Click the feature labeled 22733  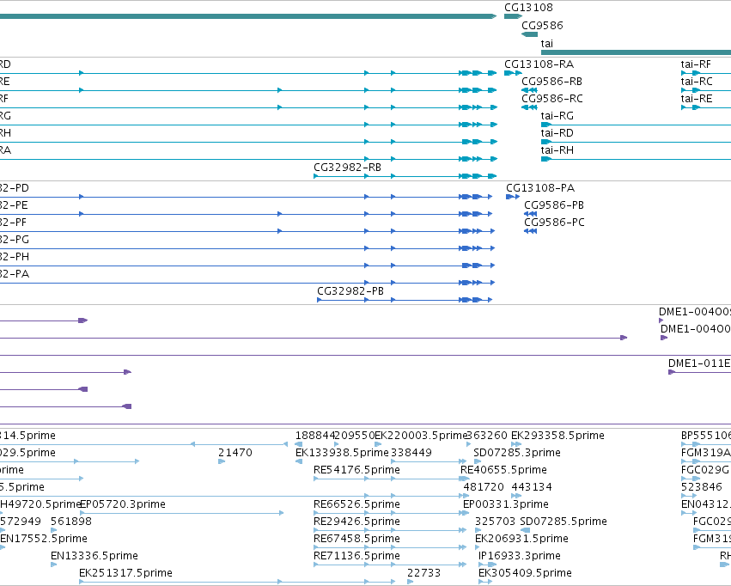[423, 573]
